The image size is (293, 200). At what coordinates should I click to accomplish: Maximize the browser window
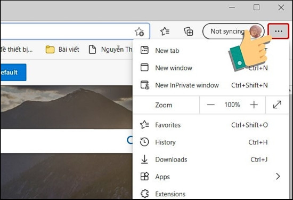pos(256,7)
